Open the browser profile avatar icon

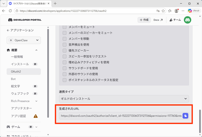coord(176,11)
